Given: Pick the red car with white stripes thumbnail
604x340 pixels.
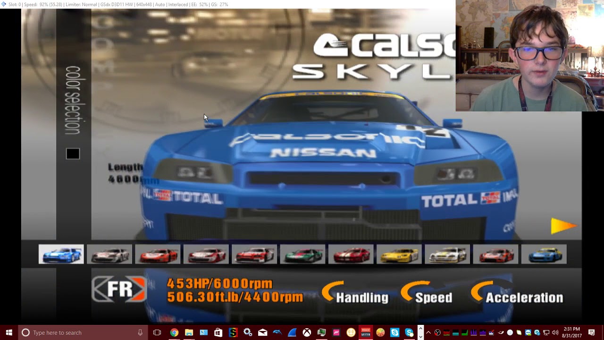Looking at the screenshot, I should point(351,255).
